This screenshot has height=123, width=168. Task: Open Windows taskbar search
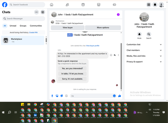tap(9, 112)
